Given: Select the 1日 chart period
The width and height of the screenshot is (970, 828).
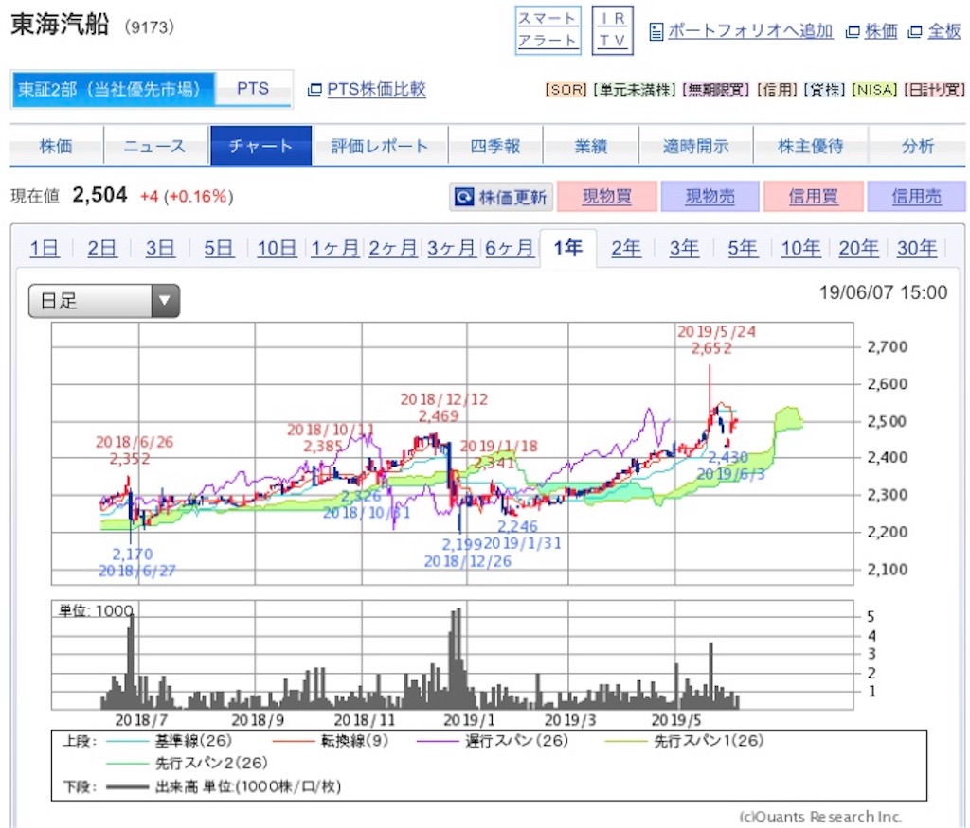Looking at the screenshot, I should 45,248.
